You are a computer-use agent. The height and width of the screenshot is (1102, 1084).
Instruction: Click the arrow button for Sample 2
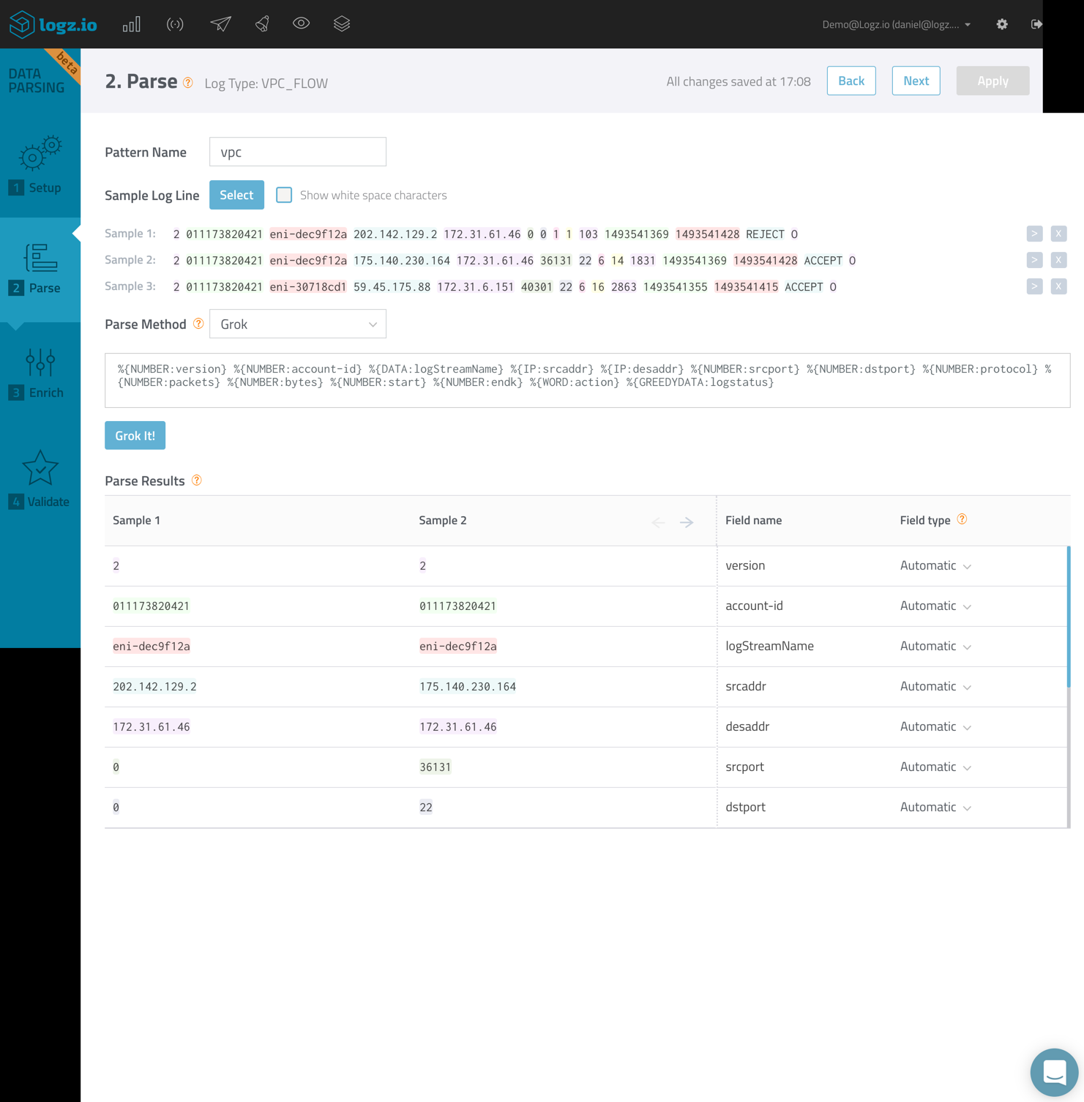coord(1034,260)
